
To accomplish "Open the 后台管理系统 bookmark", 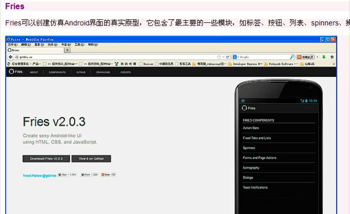I will point(24,64).
